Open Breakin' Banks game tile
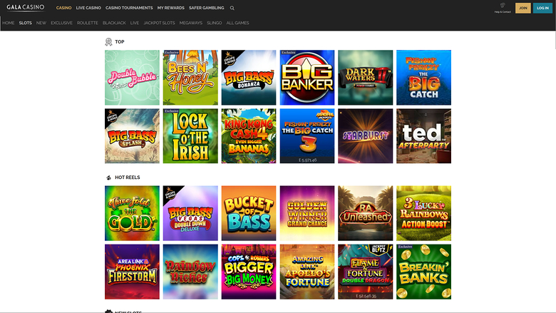 423,272
